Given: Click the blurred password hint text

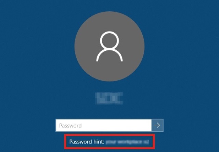Looking at the screenshot, I should coord(127,142).
